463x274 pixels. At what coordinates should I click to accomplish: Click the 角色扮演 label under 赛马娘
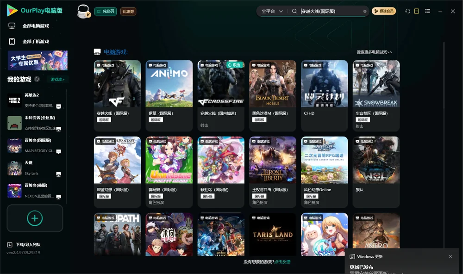156,203
